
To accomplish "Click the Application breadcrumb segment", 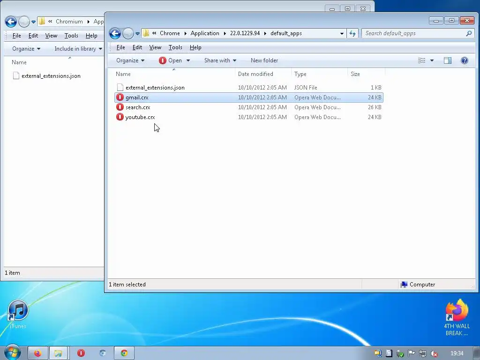I will [x=205, y=33].
